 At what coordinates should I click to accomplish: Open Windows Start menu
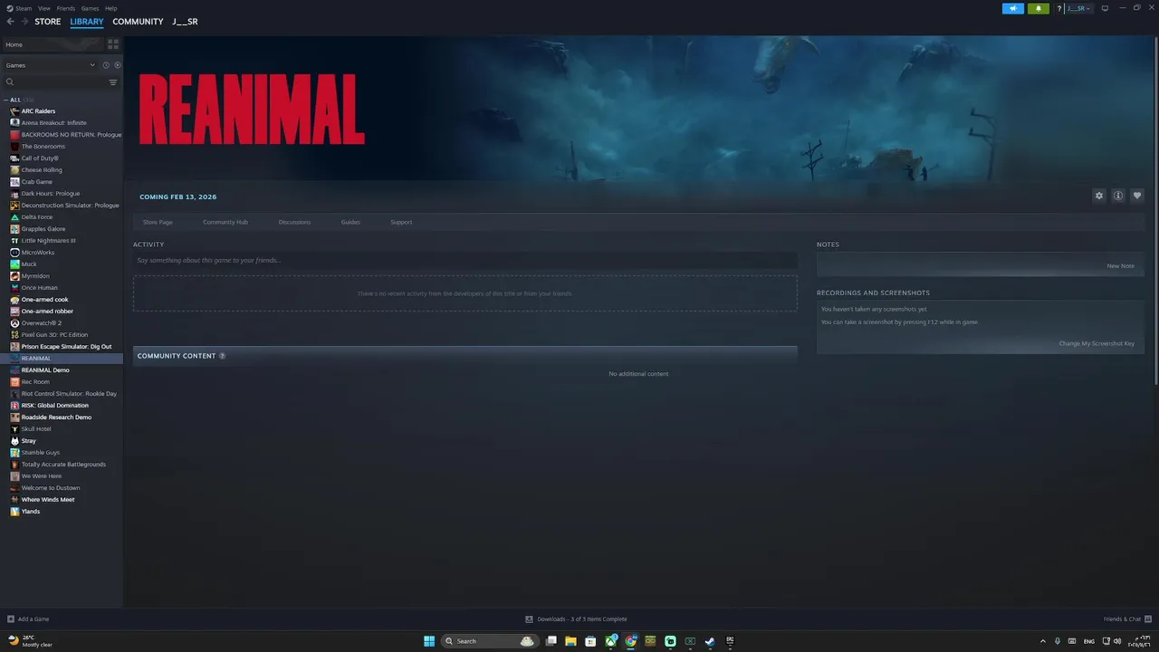click(429, 641)
